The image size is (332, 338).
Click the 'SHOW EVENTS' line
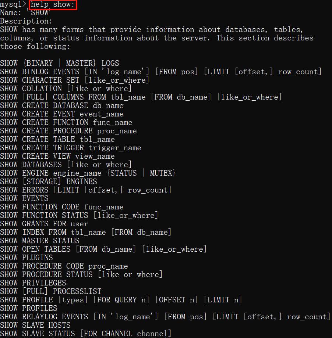(x=24, y=198)
